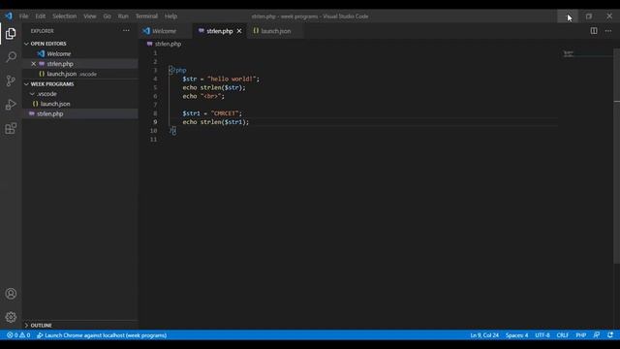Open the Accounts icon in activity bar

click(11, 294)
